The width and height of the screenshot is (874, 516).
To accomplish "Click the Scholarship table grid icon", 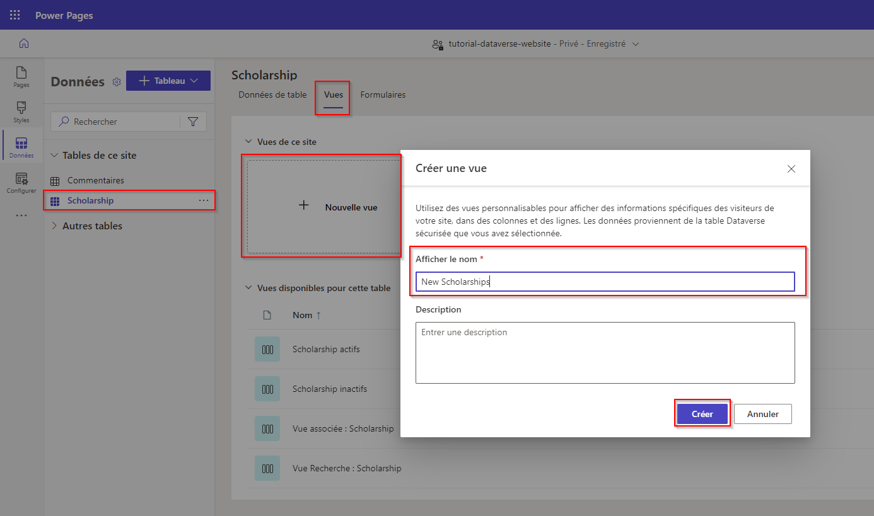I will (55, 201).
